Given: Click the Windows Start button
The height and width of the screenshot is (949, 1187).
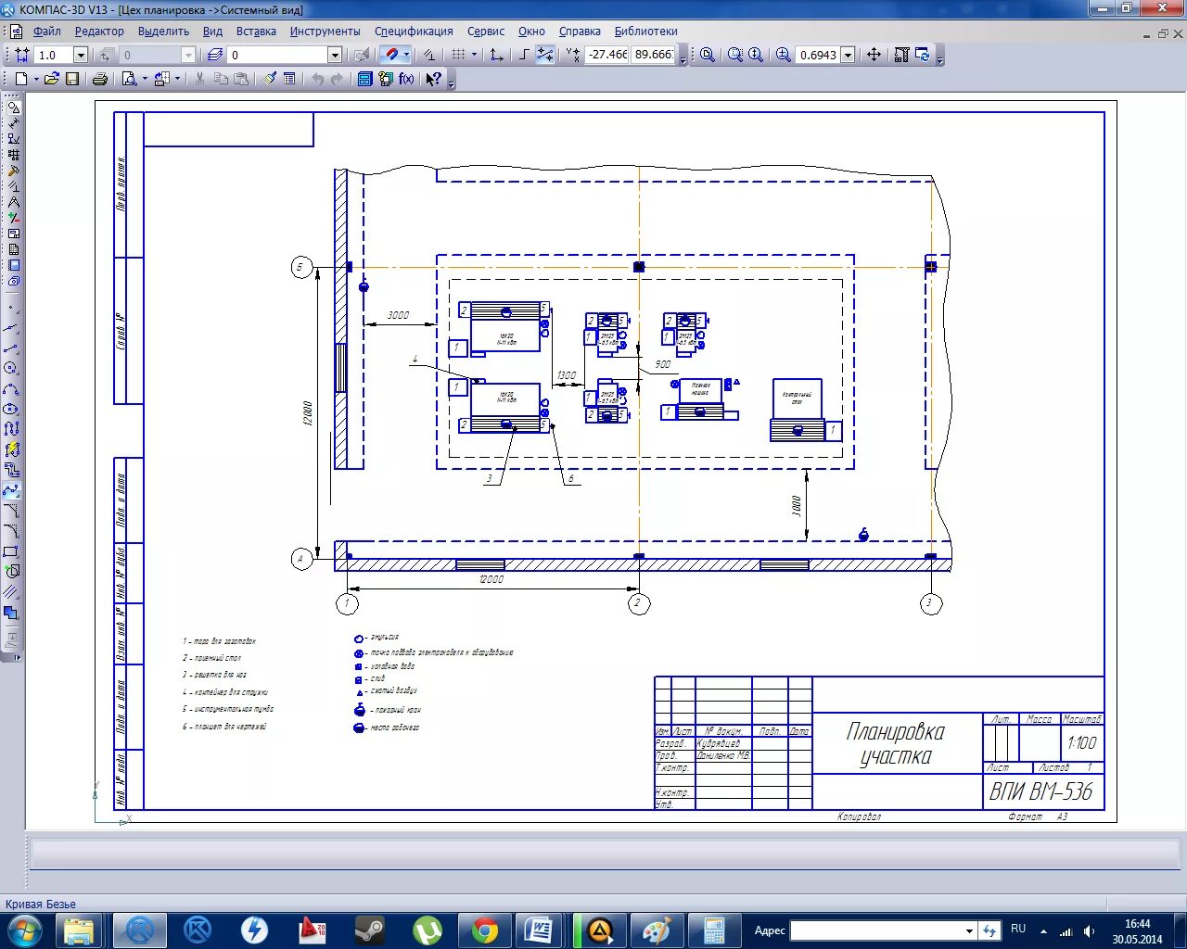Looking at the screenshot, I should pyautogui.click(x=24, y=930).
